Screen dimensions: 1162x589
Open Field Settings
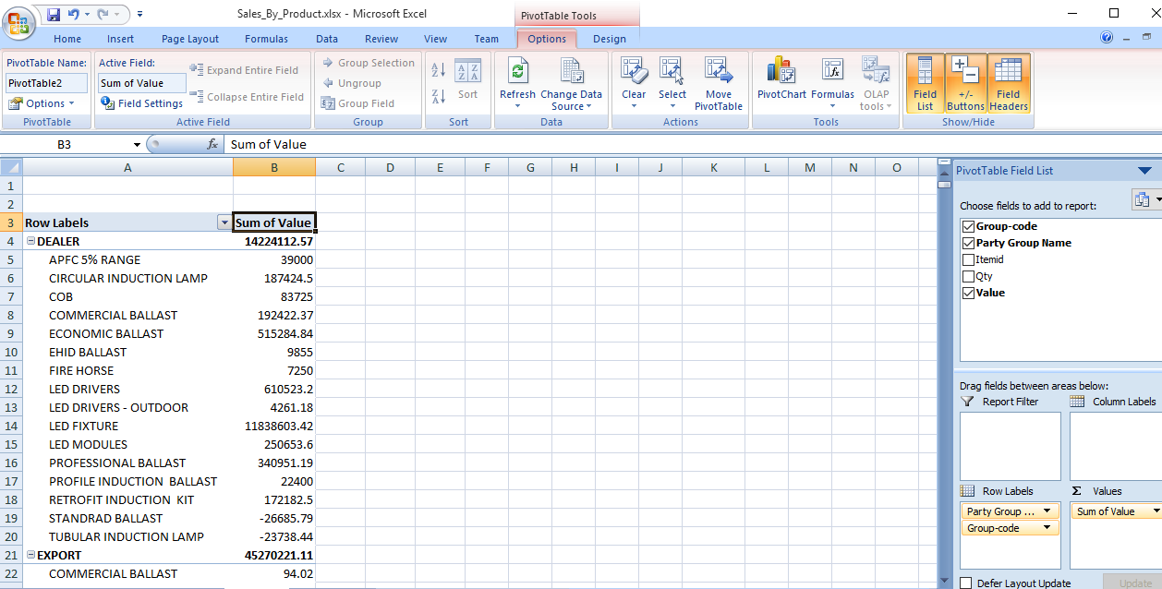[x=142, y=103]
